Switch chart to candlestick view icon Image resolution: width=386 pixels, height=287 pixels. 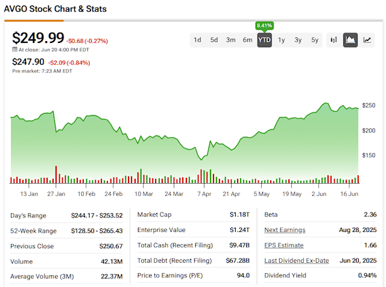coord(334,40)
